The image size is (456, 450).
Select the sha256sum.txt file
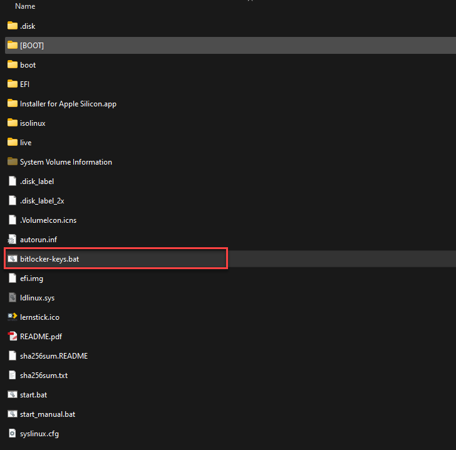click(x=43, y=376)
